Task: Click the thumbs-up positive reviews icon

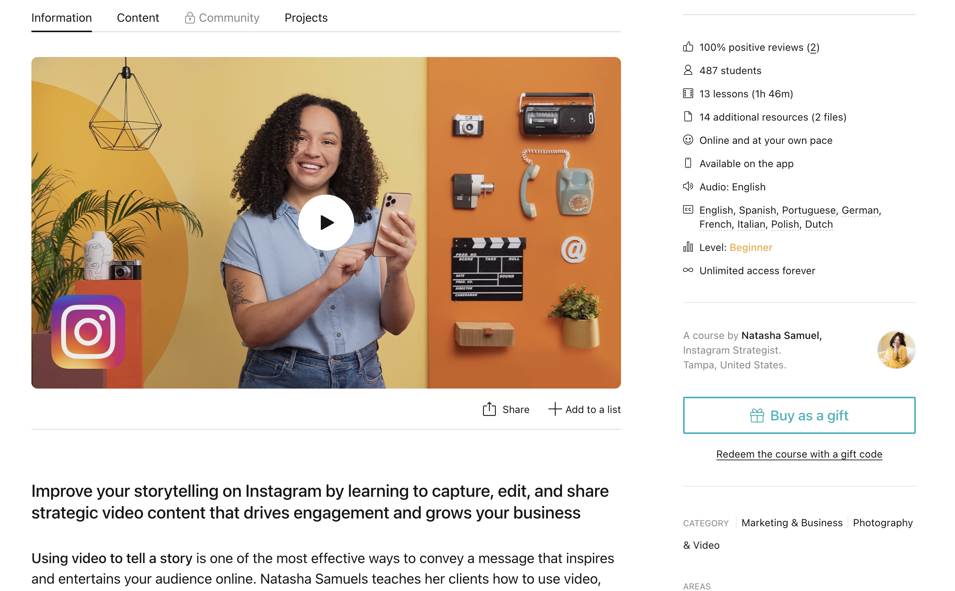Action: pos(688,47)
